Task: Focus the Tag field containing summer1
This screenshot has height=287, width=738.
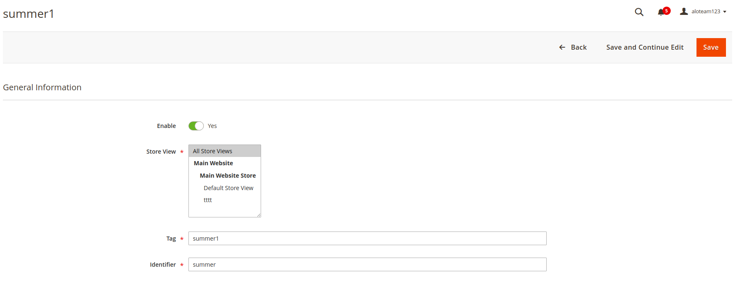Action: 367,239
